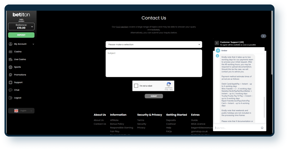Click the Live Casino icon
This screenshot has width=288, height=150.
11,60
